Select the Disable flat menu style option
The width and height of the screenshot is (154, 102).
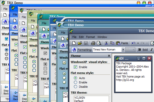75,86
